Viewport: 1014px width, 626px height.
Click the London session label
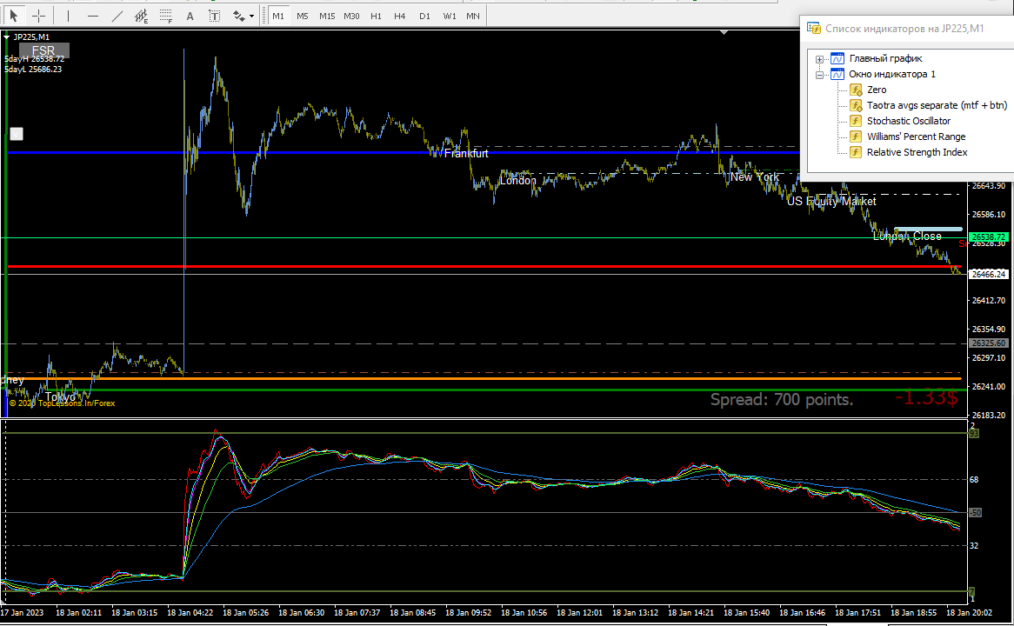tap(517, 181)
